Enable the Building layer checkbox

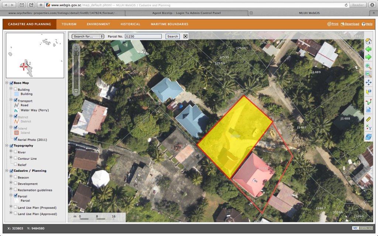(x=15, y=89)
